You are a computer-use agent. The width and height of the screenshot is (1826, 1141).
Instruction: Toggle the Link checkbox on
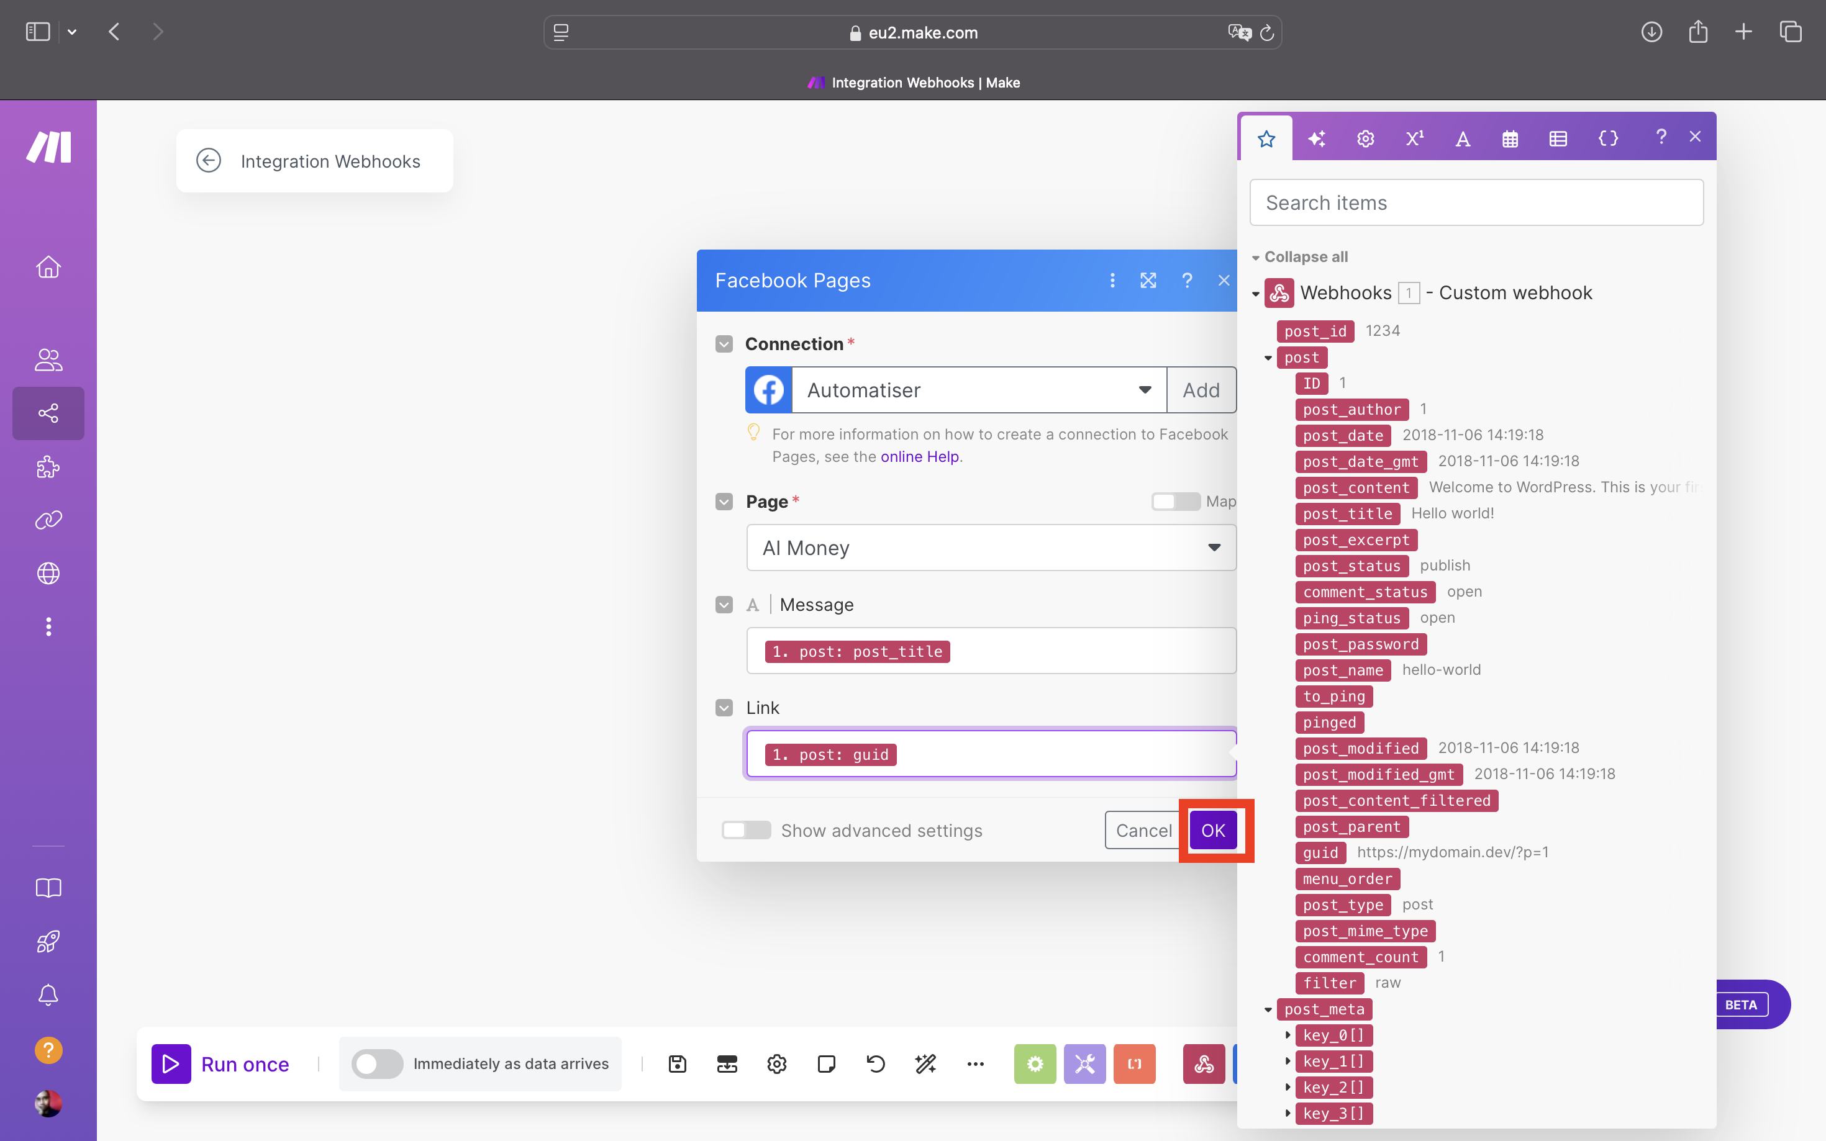point(724,707)
